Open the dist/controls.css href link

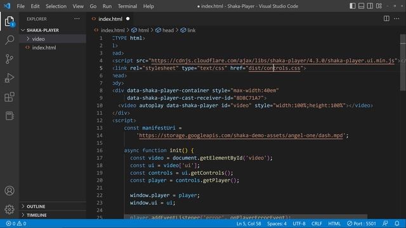coord(274,68)
